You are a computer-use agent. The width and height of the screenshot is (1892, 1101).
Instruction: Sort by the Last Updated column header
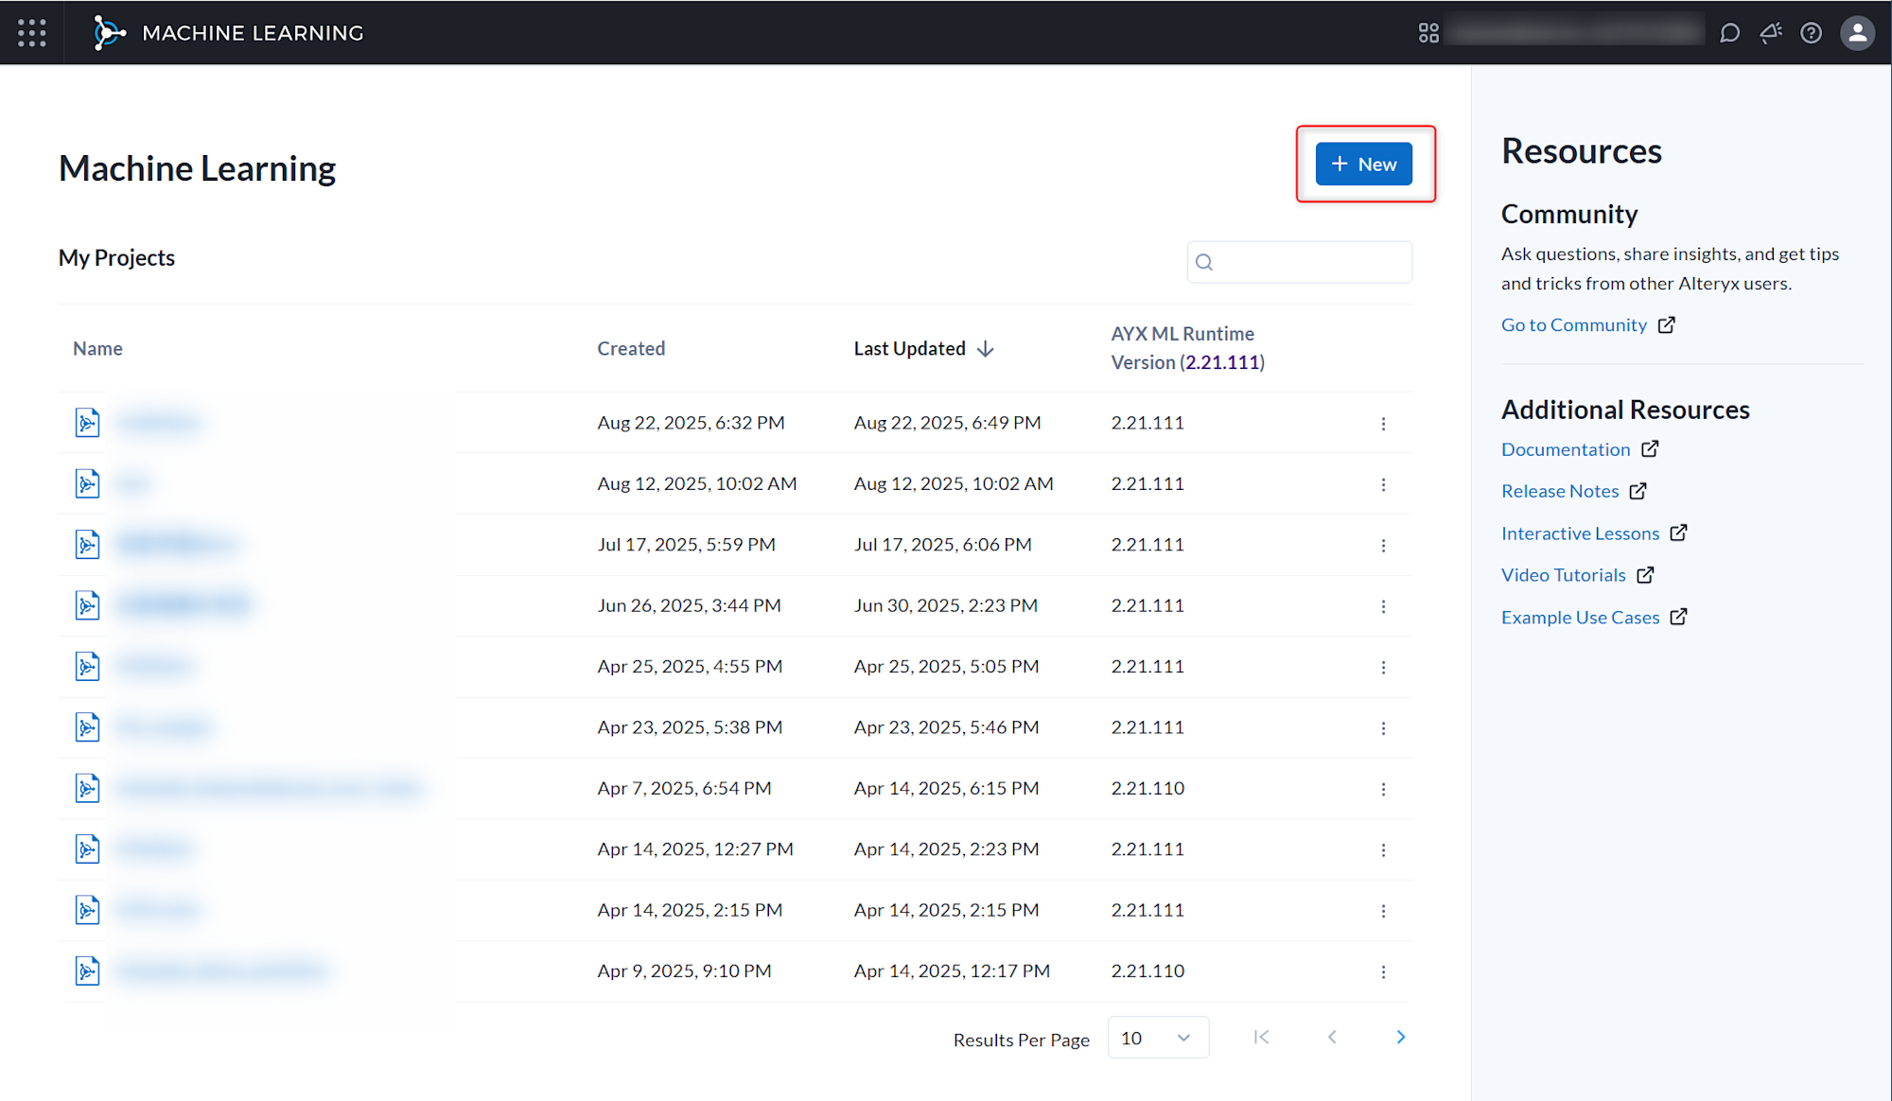click(x=924, y=348)
